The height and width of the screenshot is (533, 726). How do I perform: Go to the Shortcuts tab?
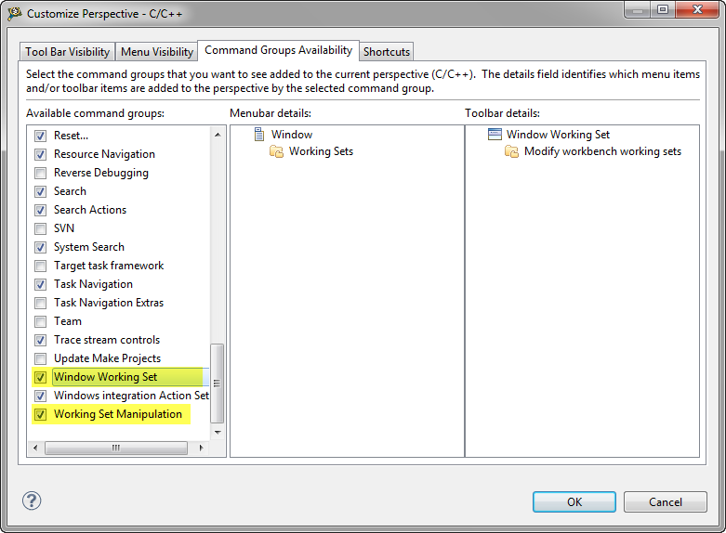point(386,52)
